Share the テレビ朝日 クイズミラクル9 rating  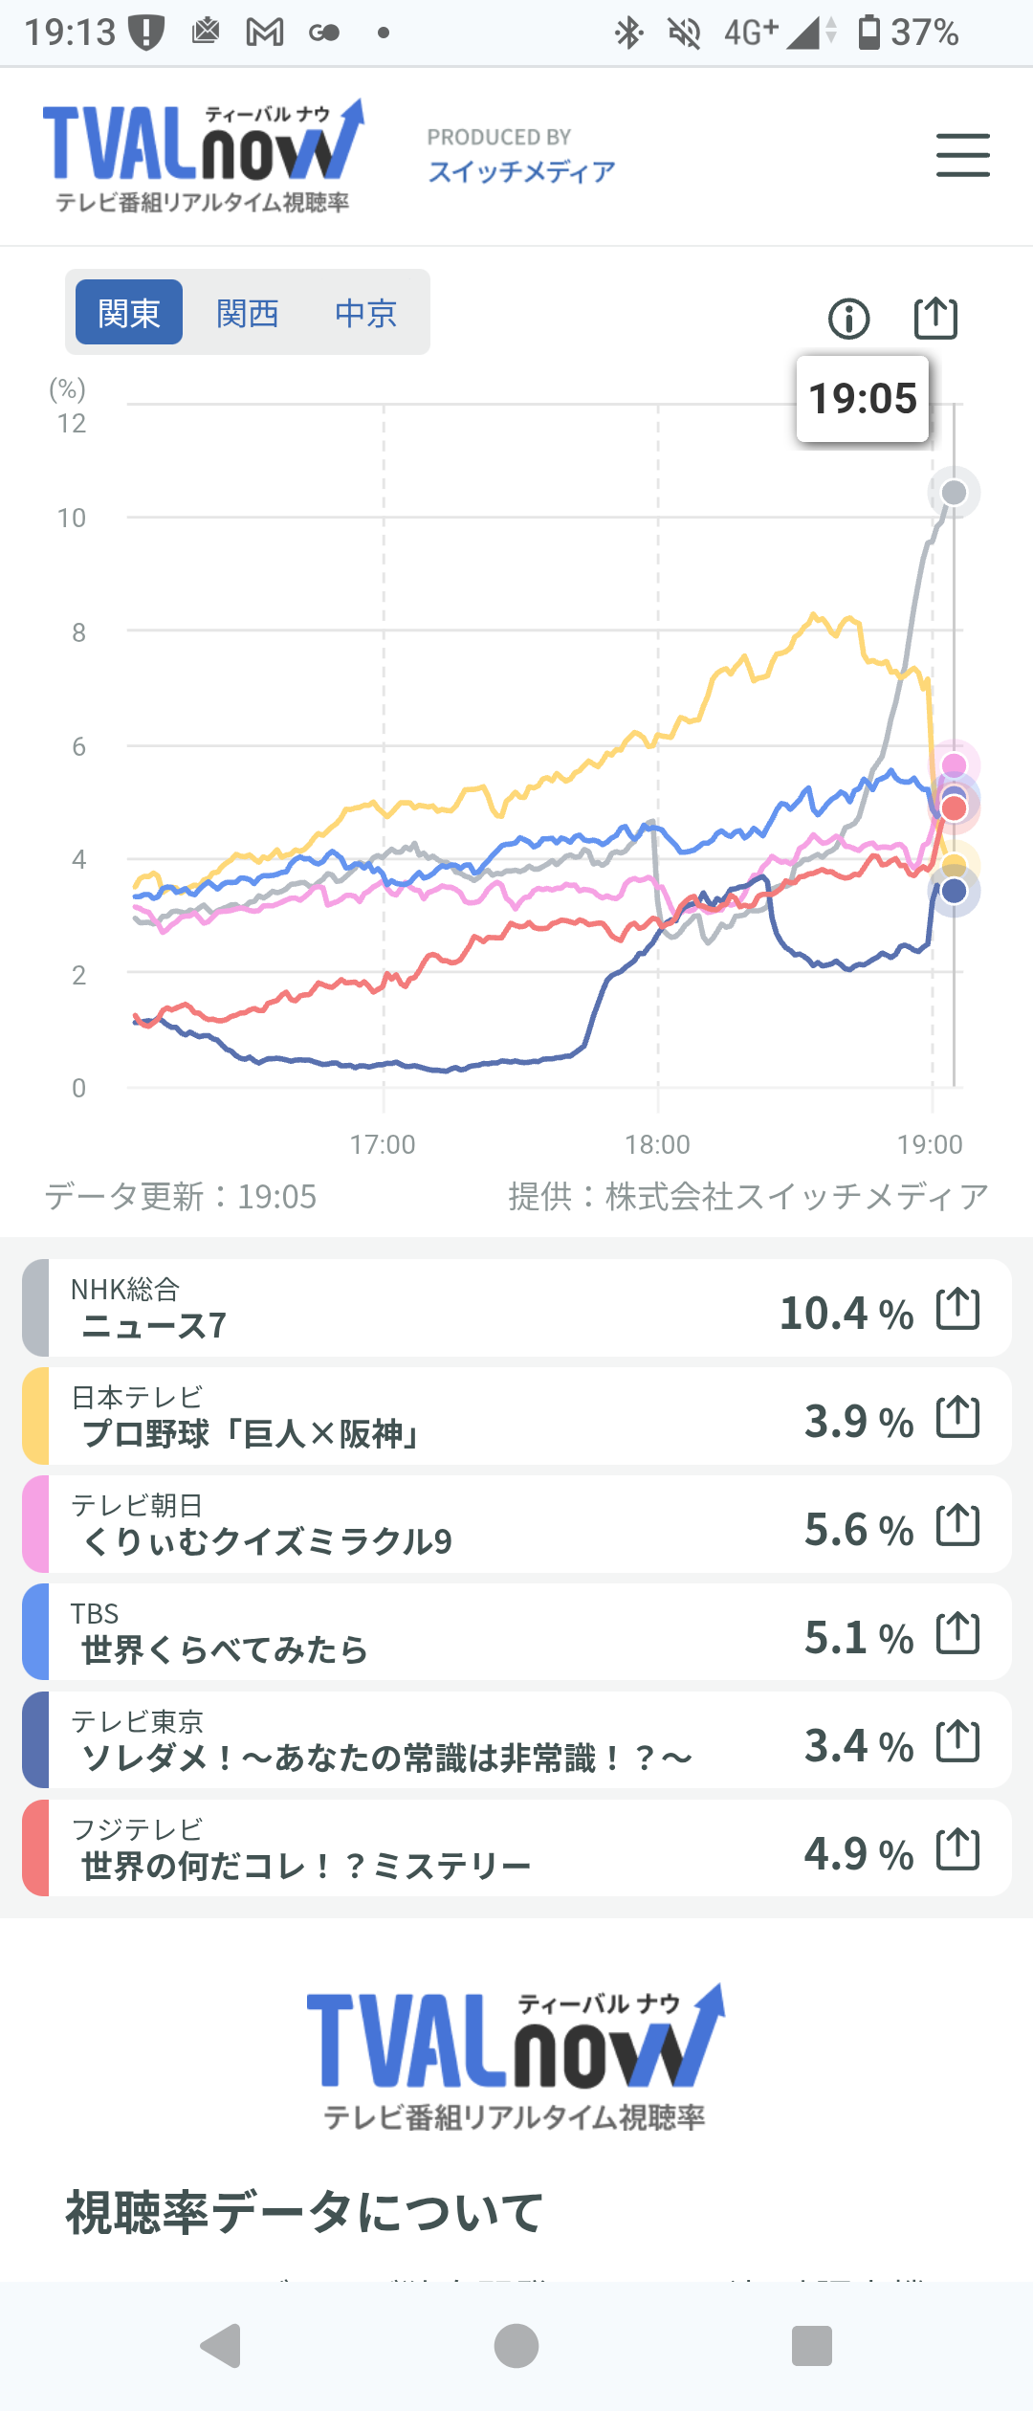click(957, 1524)
